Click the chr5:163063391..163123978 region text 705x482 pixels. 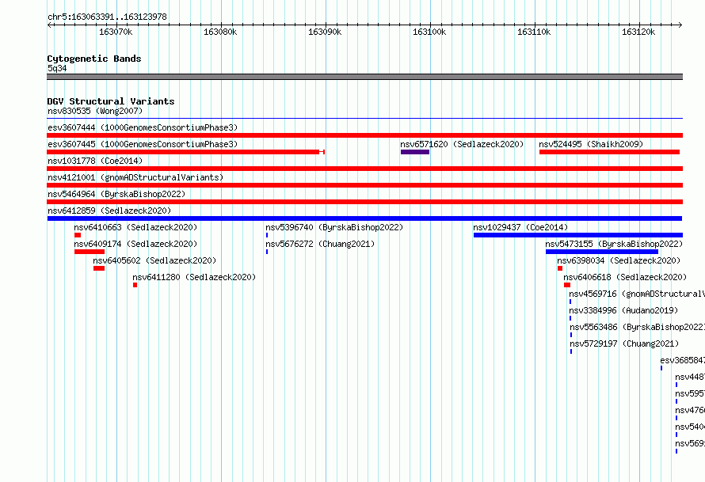click(107, 17)
